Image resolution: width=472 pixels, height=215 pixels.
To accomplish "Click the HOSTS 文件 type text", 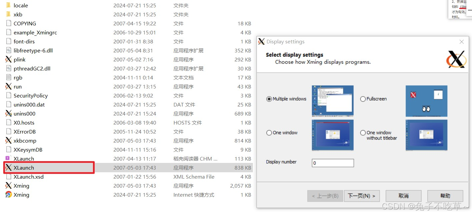I will pyautogui.click(x=187, y=123).
